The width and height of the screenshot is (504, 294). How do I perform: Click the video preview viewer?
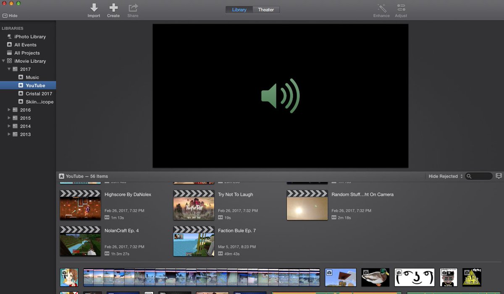[281, 96]
